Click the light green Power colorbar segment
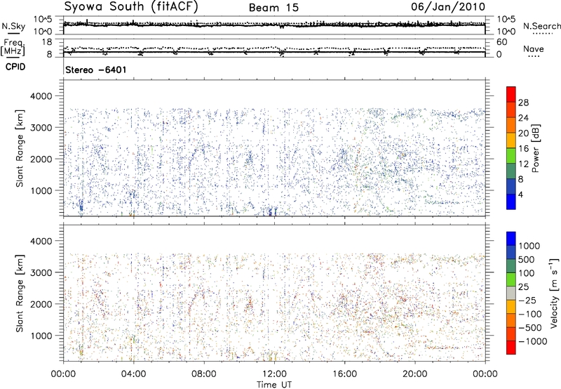 tap(511, 155)
